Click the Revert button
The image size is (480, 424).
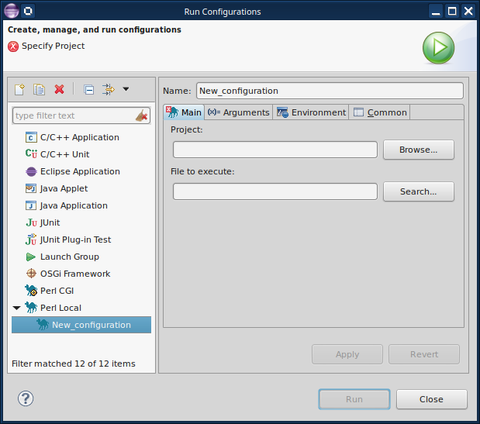click(424, 354)
